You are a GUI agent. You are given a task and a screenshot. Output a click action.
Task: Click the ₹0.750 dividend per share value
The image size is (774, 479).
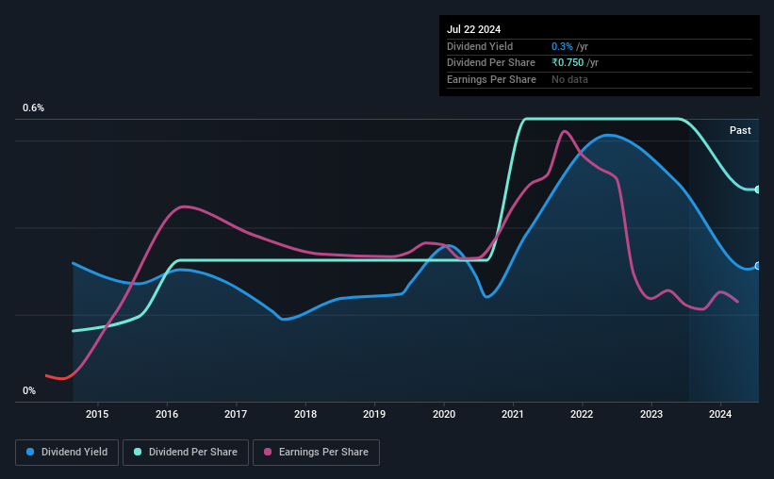click(568, 63)
